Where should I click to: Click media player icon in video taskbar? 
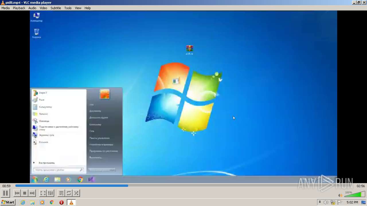[x=68, y=179]
